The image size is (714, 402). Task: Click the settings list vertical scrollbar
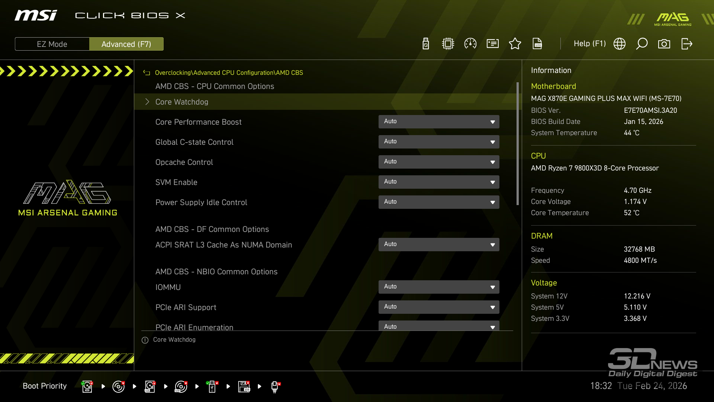point(517,144)
